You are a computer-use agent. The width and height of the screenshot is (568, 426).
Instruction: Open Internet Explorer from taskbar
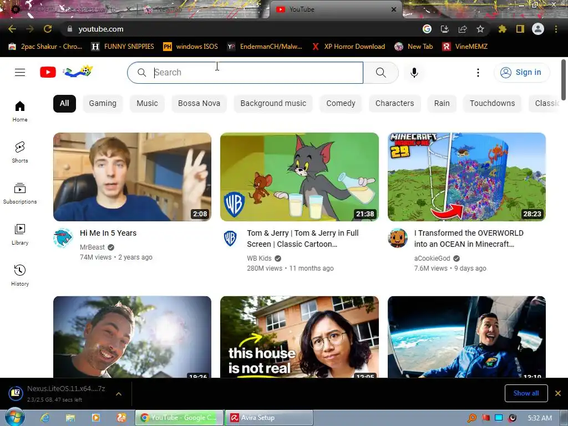click(x=45, y=418)
